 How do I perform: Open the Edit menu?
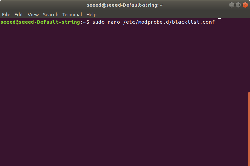(19, 15)
